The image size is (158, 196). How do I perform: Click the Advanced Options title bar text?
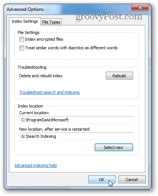point(25,9)
